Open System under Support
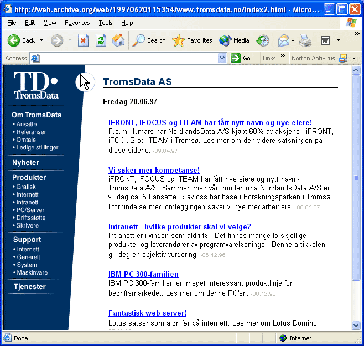Viewport: 364px width, 346px height. coord(27,265)
